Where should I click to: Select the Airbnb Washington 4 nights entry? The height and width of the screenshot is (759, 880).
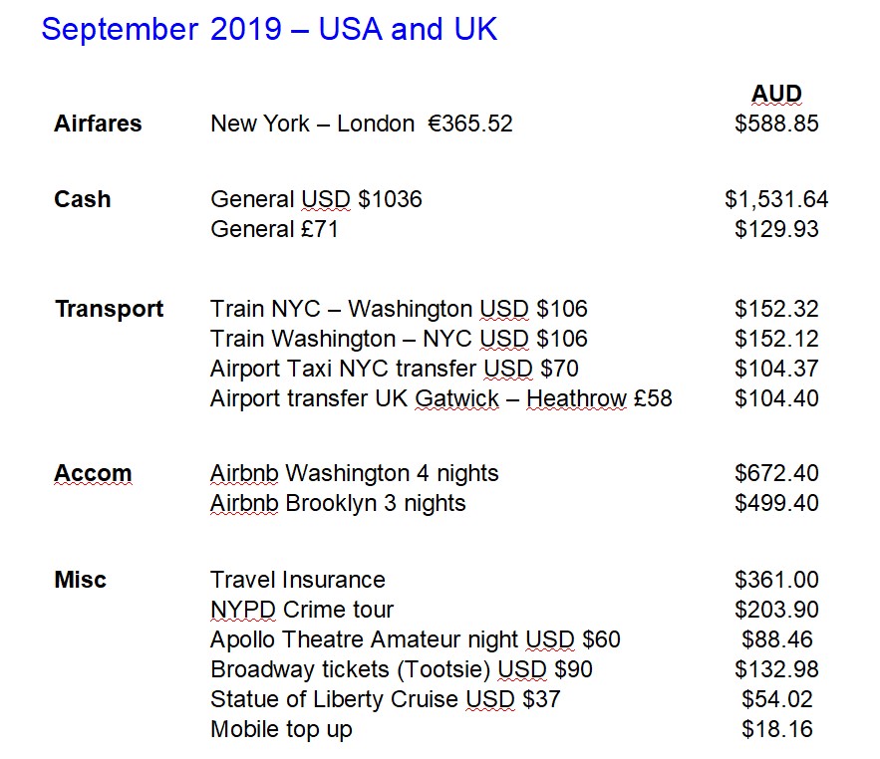354,473
